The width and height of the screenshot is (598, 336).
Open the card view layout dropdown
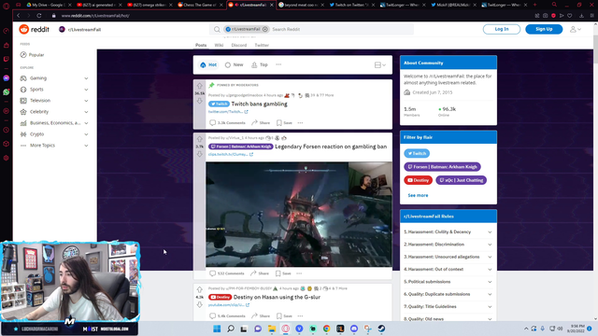380,65
